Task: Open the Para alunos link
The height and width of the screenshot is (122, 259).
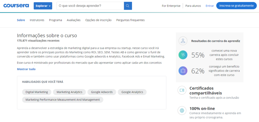Action: [193, 6]
